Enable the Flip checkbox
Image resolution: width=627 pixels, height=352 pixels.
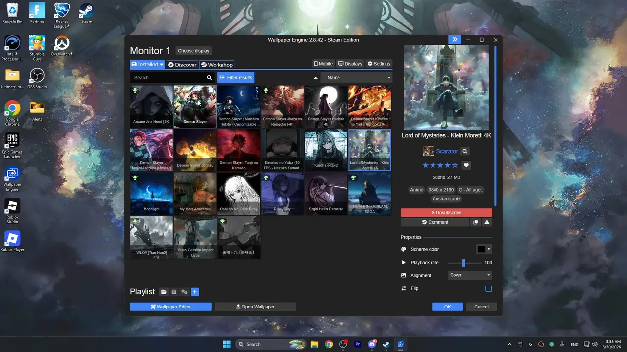(488, 288)
